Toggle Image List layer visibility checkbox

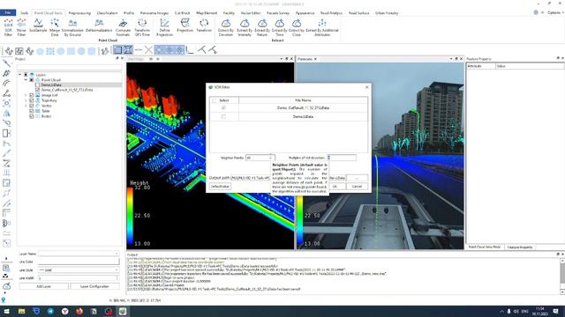click(x=32, y=95)
